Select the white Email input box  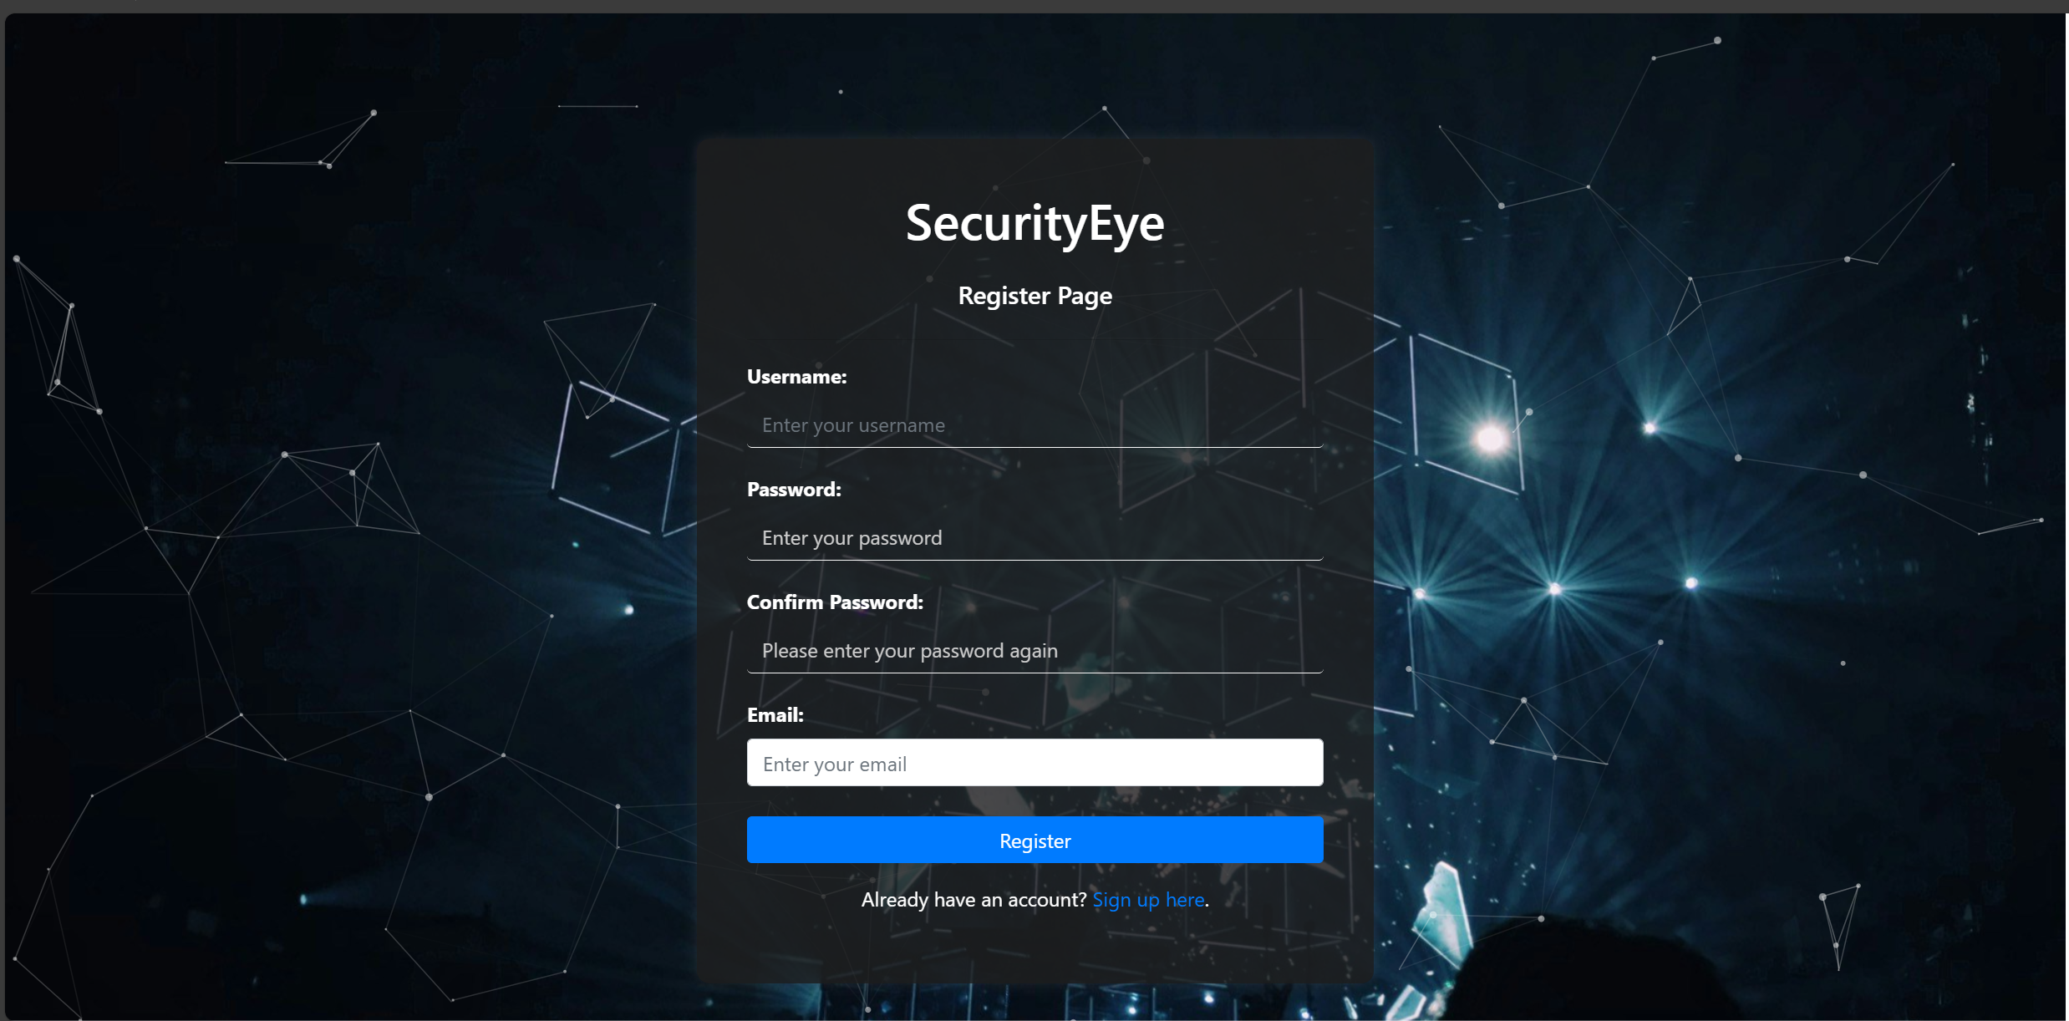[x=1034, y=763]
